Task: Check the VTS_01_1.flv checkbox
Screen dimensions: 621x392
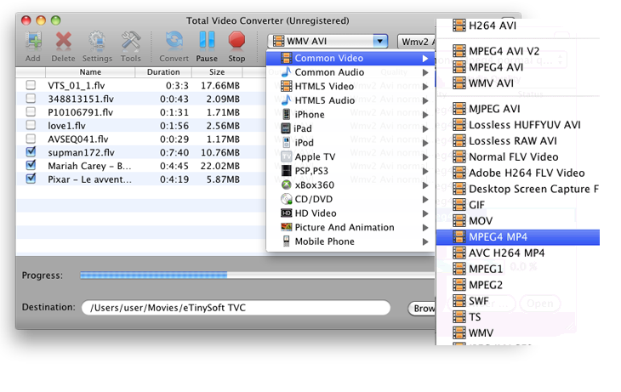Action: pyautogui.click(x=31, y=85)
